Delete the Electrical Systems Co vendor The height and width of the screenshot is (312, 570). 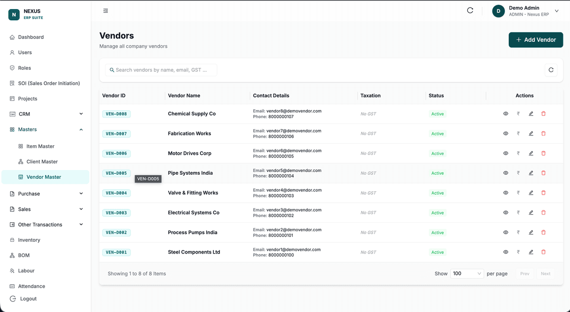coord(543,213)
